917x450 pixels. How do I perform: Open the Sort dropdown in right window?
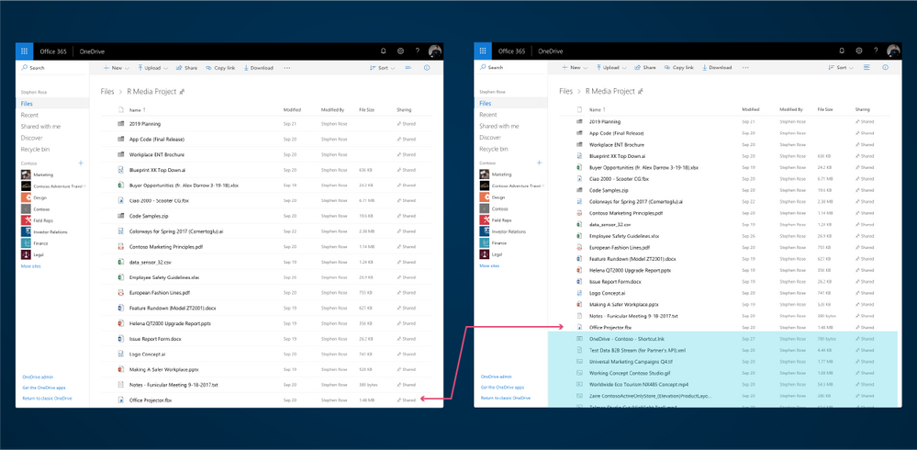click(x=842, y=68)
